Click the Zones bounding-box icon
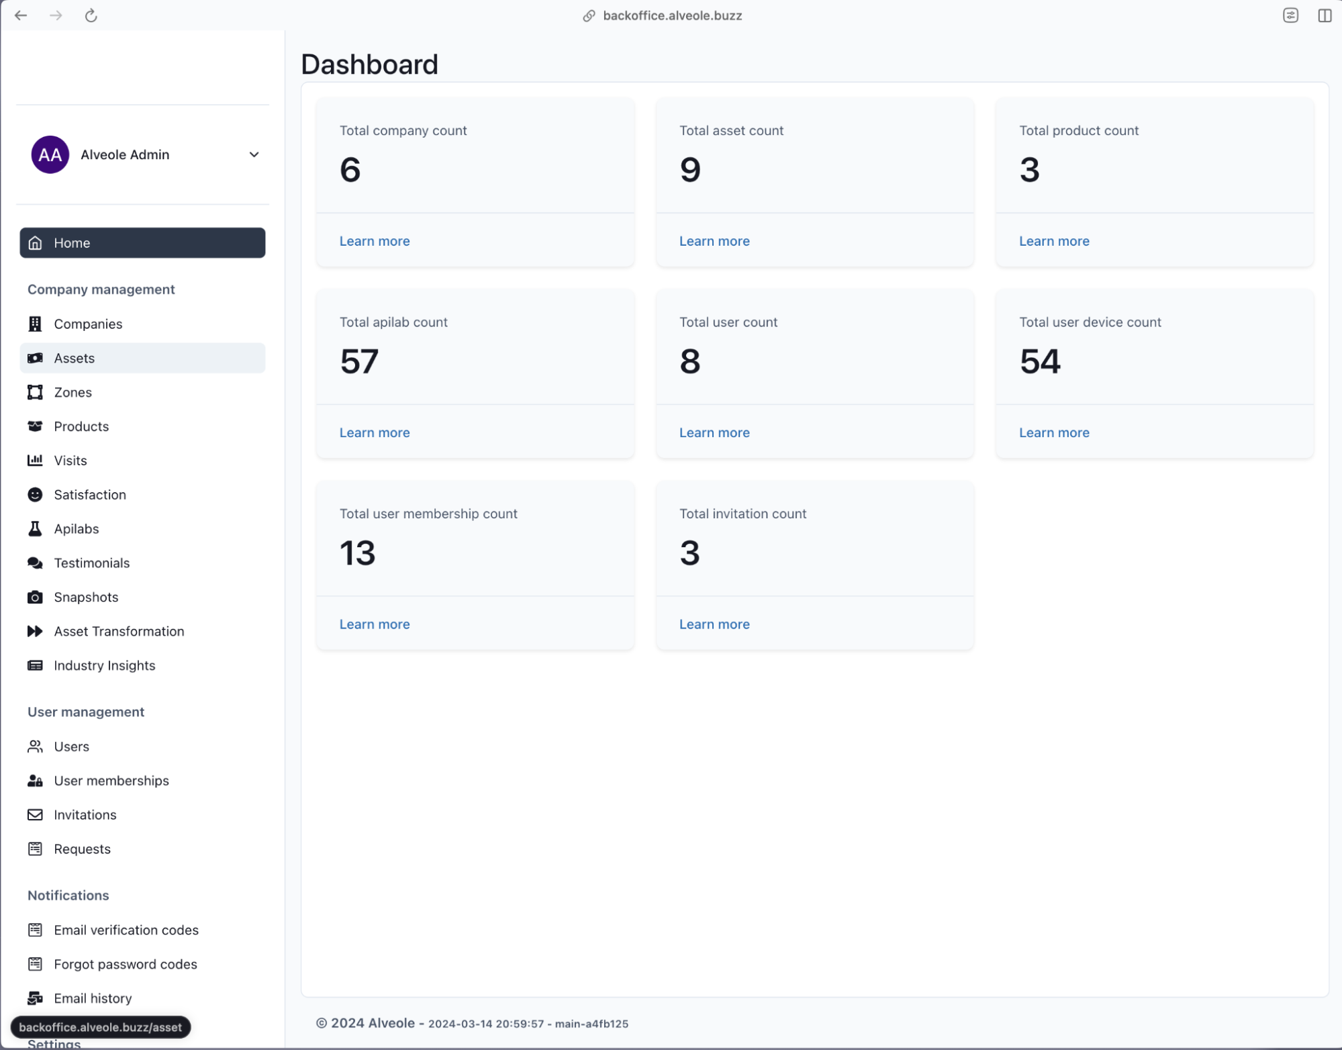 click(x=35, y=392)
